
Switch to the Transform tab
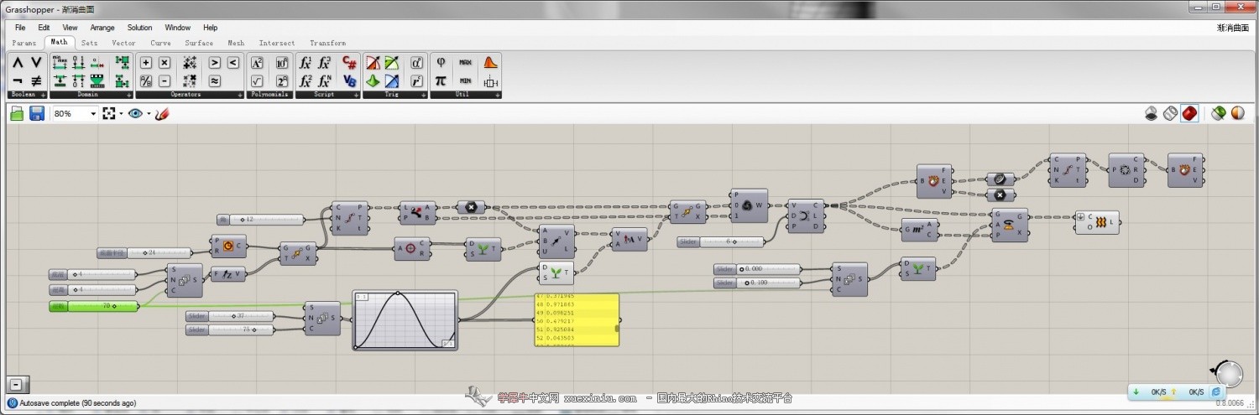point(327,43)
